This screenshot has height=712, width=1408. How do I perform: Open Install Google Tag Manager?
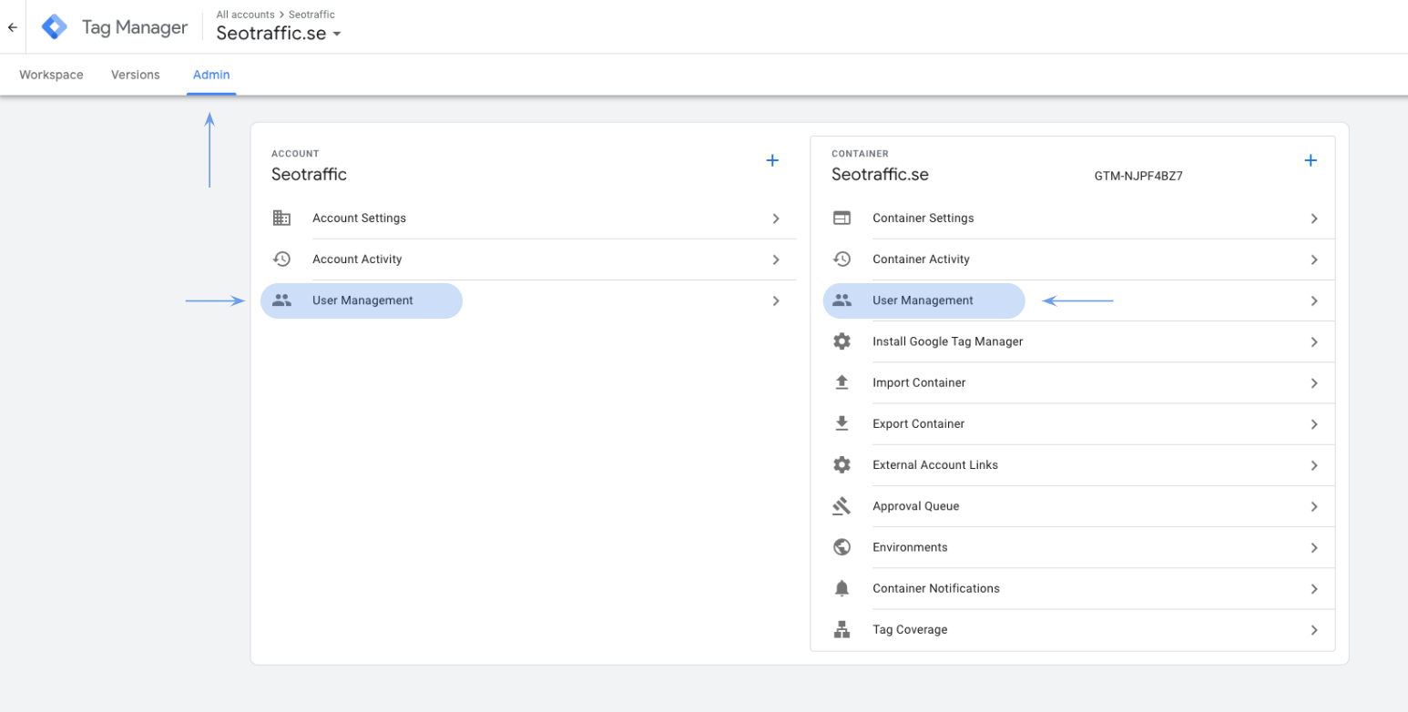(948, 341)
